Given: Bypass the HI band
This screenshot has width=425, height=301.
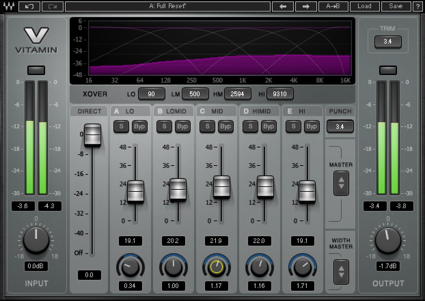Looking at the screenshot, I should 312,126.
